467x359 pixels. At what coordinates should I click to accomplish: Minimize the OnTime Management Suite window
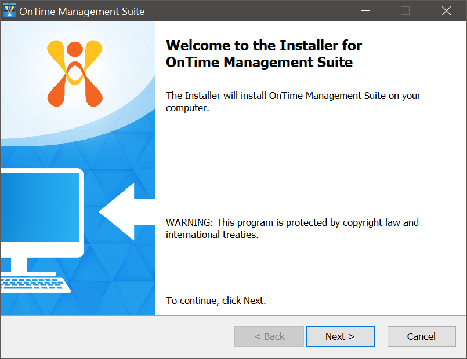coord(365,10)
